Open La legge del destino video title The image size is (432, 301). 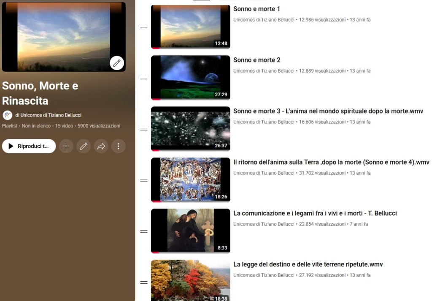(x=308, y=264)
